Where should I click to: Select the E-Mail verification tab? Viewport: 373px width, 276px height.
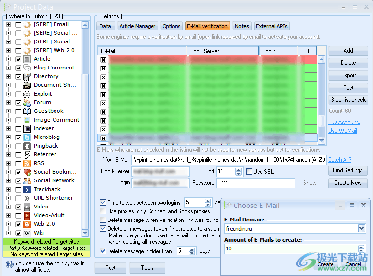(207, 26)
